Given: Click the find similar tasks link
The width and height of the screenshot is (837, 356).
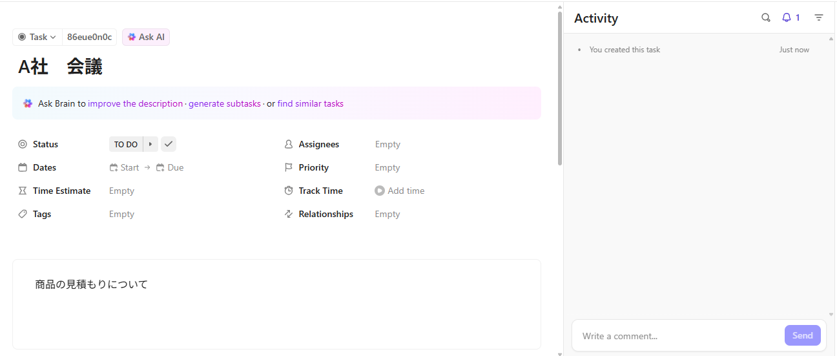Looking at the screenshot, I should click(x=311, y=104).
